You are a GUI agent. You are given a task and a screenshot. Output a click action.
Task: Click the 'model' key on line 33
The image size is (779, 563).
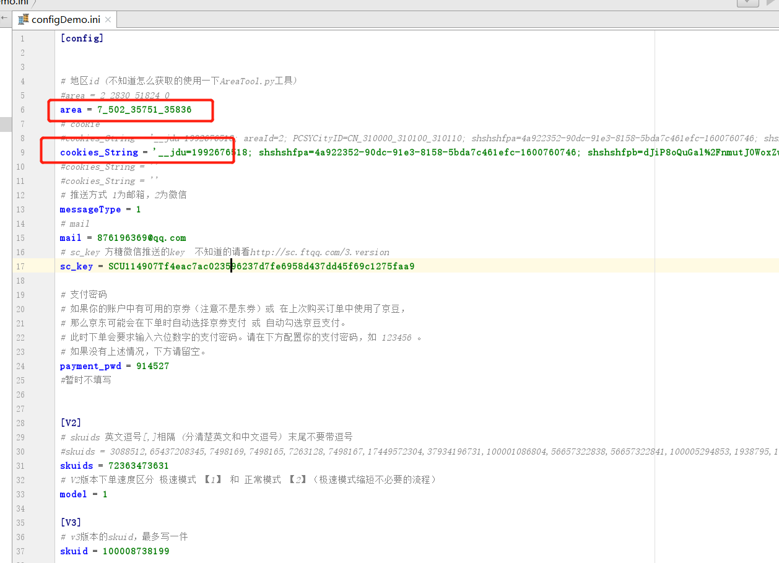pos(74,494)
